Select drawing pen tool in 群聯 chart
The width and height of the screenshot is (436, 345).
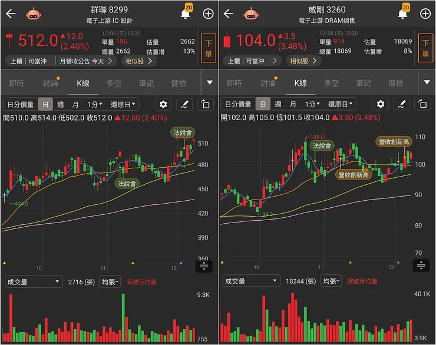184,104
